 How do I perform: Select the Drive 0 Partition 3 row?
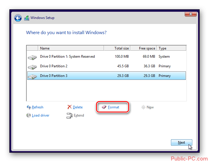click(x=106, y=76)
